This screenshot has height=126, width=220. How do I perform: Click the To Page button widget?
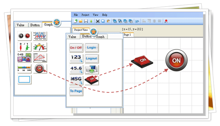point(76,91)
